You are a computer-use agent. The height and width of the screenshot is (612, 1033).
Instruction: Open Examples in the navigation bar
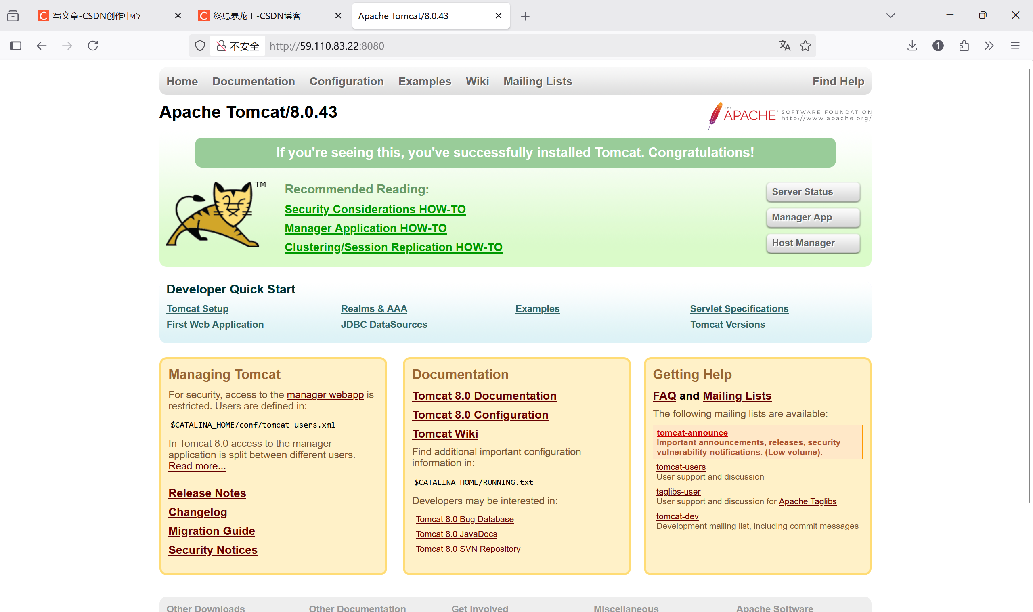click(x=425, y=81)
